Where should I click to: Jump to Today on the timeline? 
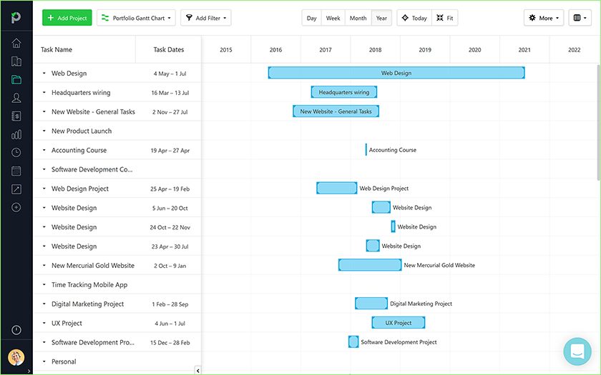(x=414, y=18)
